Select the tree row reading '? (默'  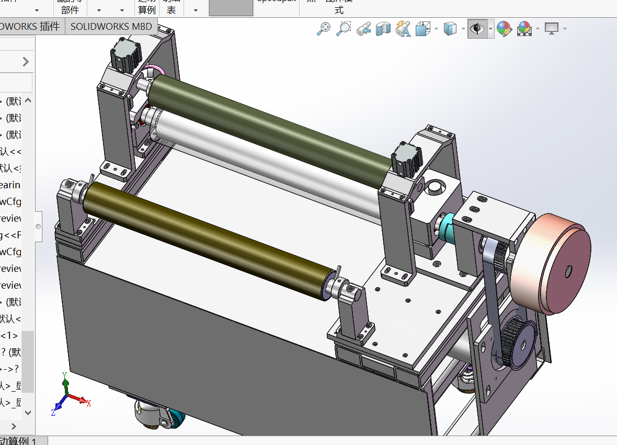click(10, 352)
